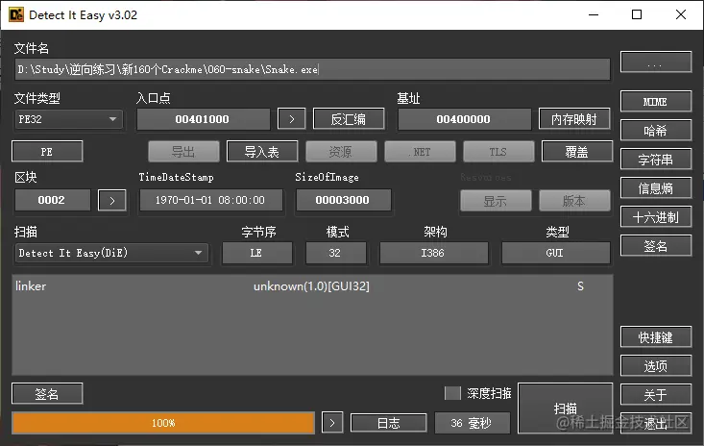Click the TimeDateStamp value 1970-01-01 08:00:00
This screenshot has width=704, height=446.
click(210, 200)
